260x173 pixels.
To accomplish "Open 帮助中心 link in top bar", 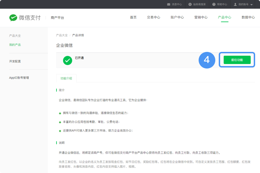I will coord(222,4).
